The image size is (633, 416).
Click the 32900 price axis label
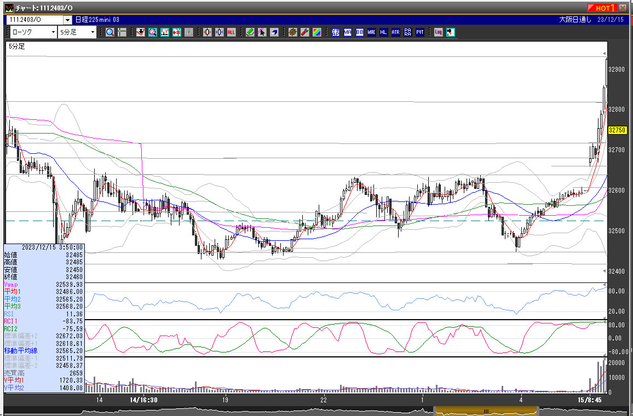(x=617, y=70)
